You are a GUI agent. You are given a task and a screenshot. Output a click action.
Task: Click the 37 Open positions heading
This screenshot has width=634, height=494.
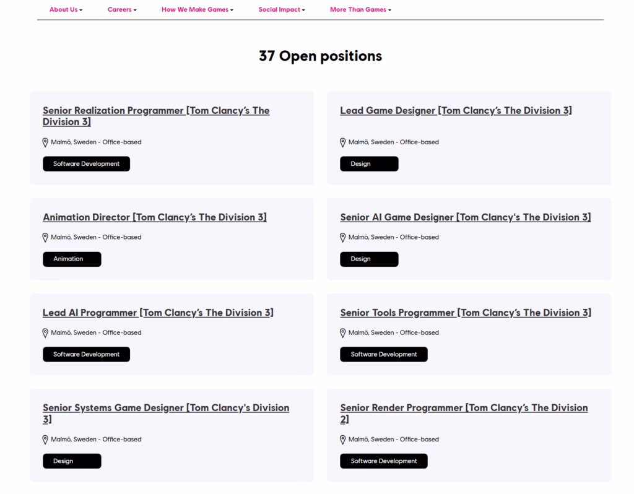[320, 56]
